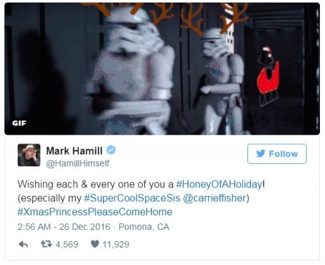
Task: Open Mark Hamill's profile picture
Action: click(x=29, y=155)
